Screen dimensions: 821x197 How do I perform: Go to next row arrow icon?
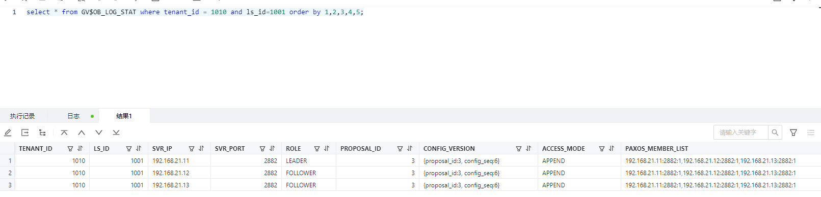(x=99, y=133)
